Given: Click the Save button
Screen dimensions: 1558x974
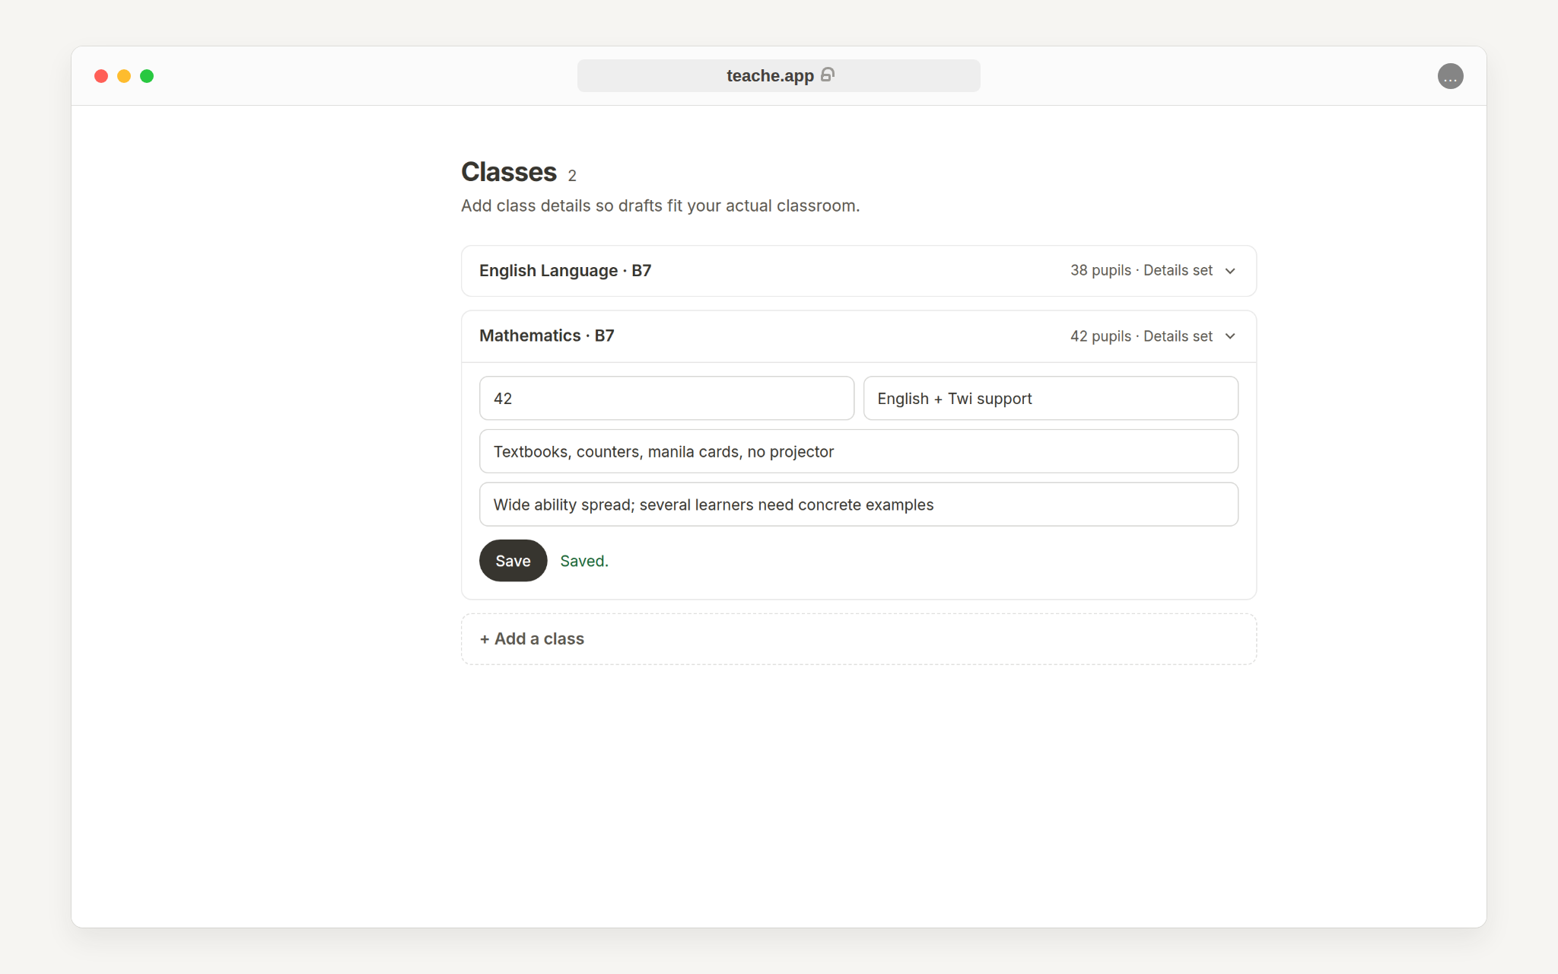Looking at the screenshot, I should coord(513,561).
